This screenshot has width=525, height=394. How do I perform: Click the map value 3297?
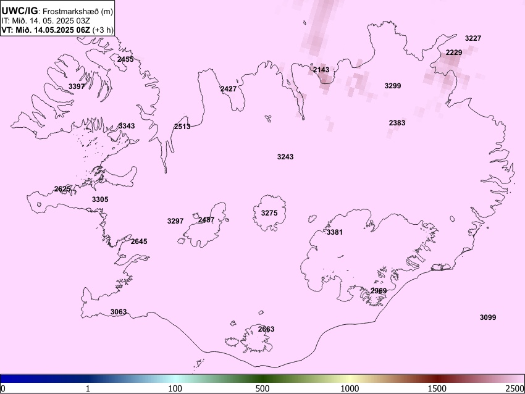175,221
